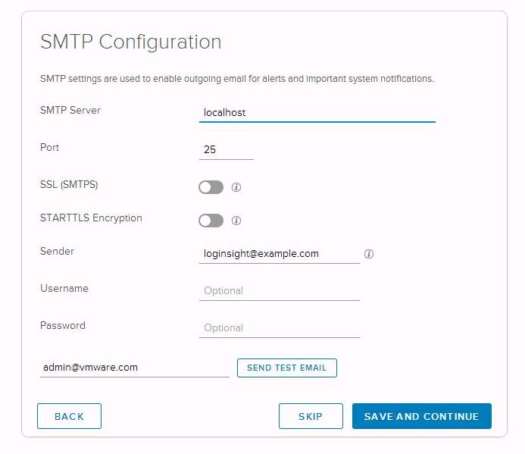This screenshot has width=525, height=454.
Task: Click the SMTP Server label
Action: click(70, 110)
